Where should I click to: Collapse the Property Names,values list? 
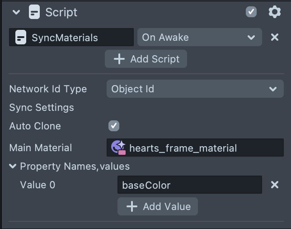[x=13, y=167]
